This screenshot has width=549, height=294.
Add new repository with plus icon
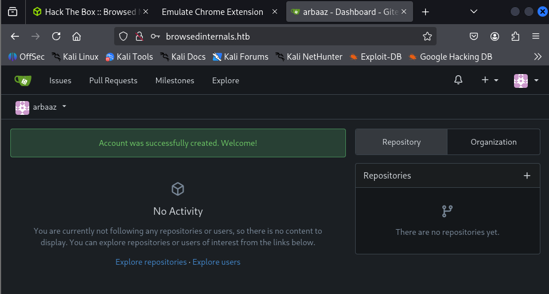527,176
